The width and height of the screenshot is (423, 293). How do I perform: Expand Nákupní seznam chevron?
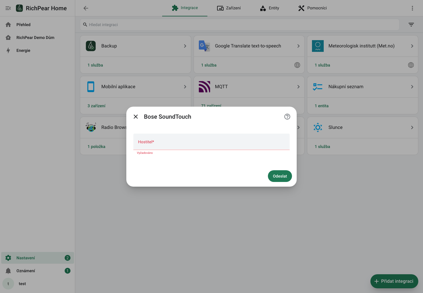(x=412, y=87)
